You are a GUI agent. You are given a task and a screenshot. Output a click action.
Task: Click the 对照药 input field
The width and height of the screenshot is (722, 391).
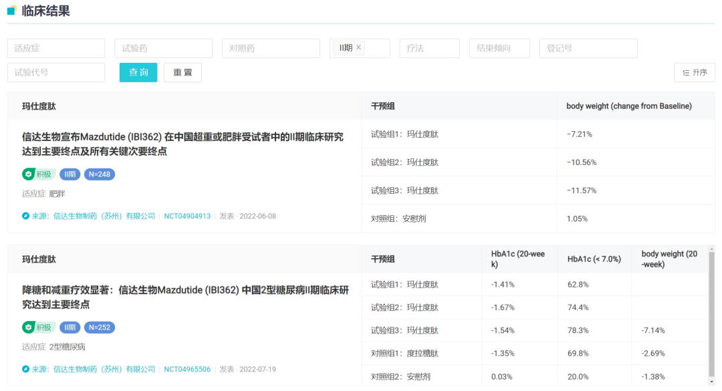coord(271,48)
